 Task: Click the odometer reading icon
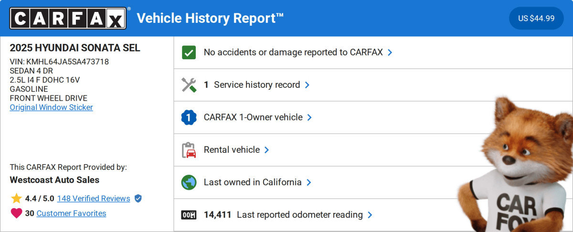tap(189, 215)
